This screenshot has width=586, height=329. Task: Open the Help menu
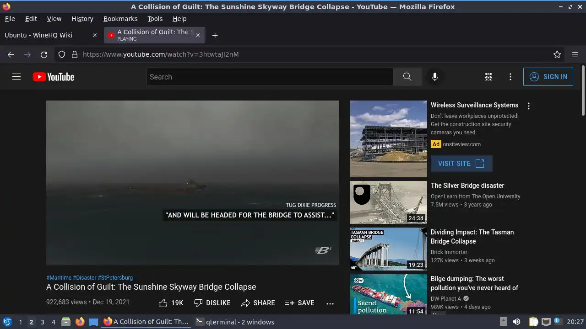coord(179,19)
